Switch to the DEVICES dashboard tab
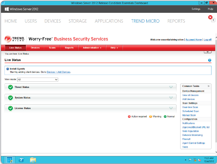This screenshot has width=217, height=164. pyautogui.click(x=53, y=21)
